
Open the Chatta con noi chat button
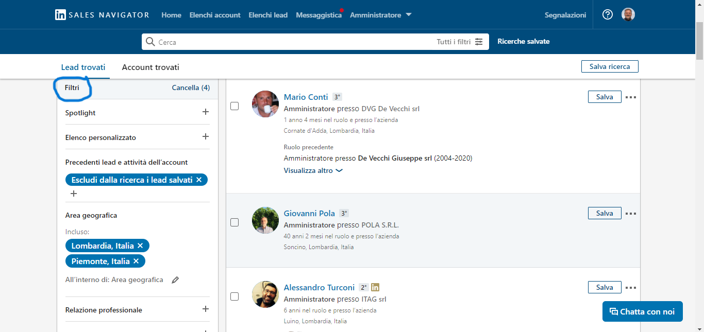click(x=642, y=311)
